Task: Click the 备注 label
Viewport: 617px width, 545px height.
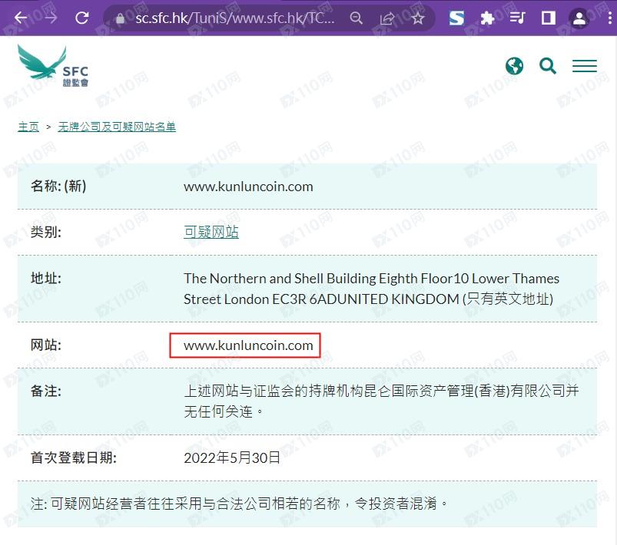Action: coord(46,391)
